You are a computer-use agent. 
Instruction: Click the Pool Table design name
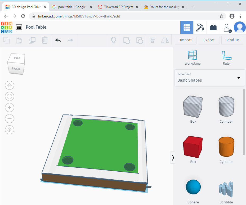point(36,27)
